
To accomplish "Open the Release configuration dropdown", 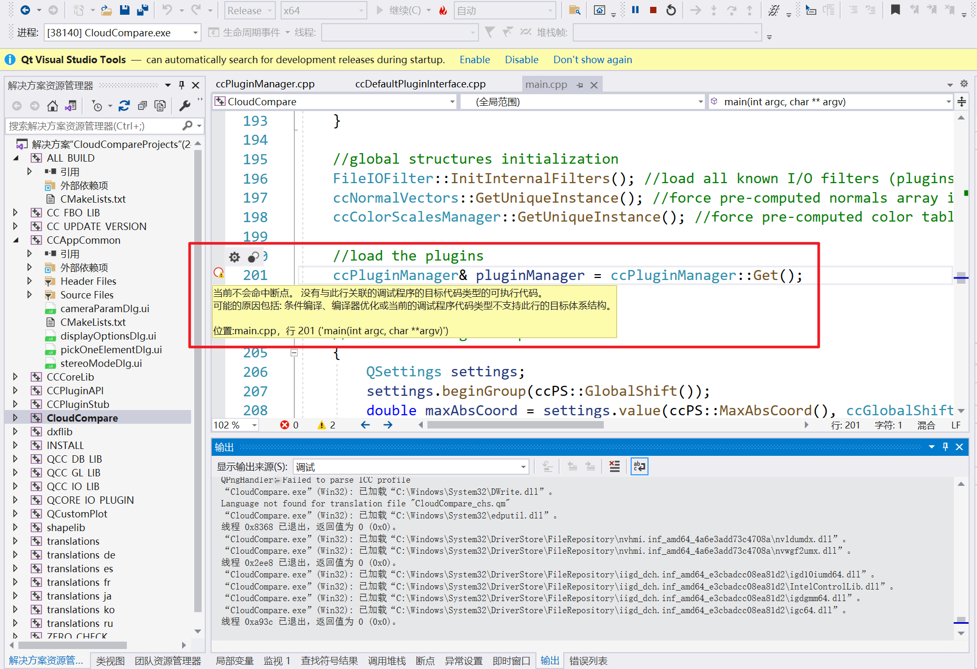I will click(250, 11).
